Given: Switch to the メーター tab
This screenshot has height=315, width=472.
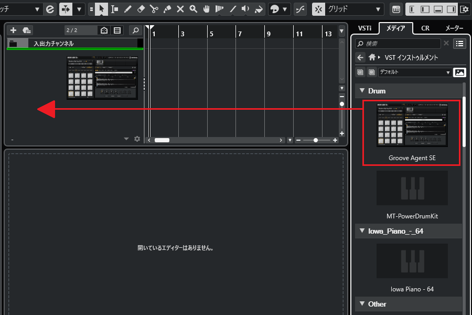Looking at the screenshot, I should click(x=454, y=28).
